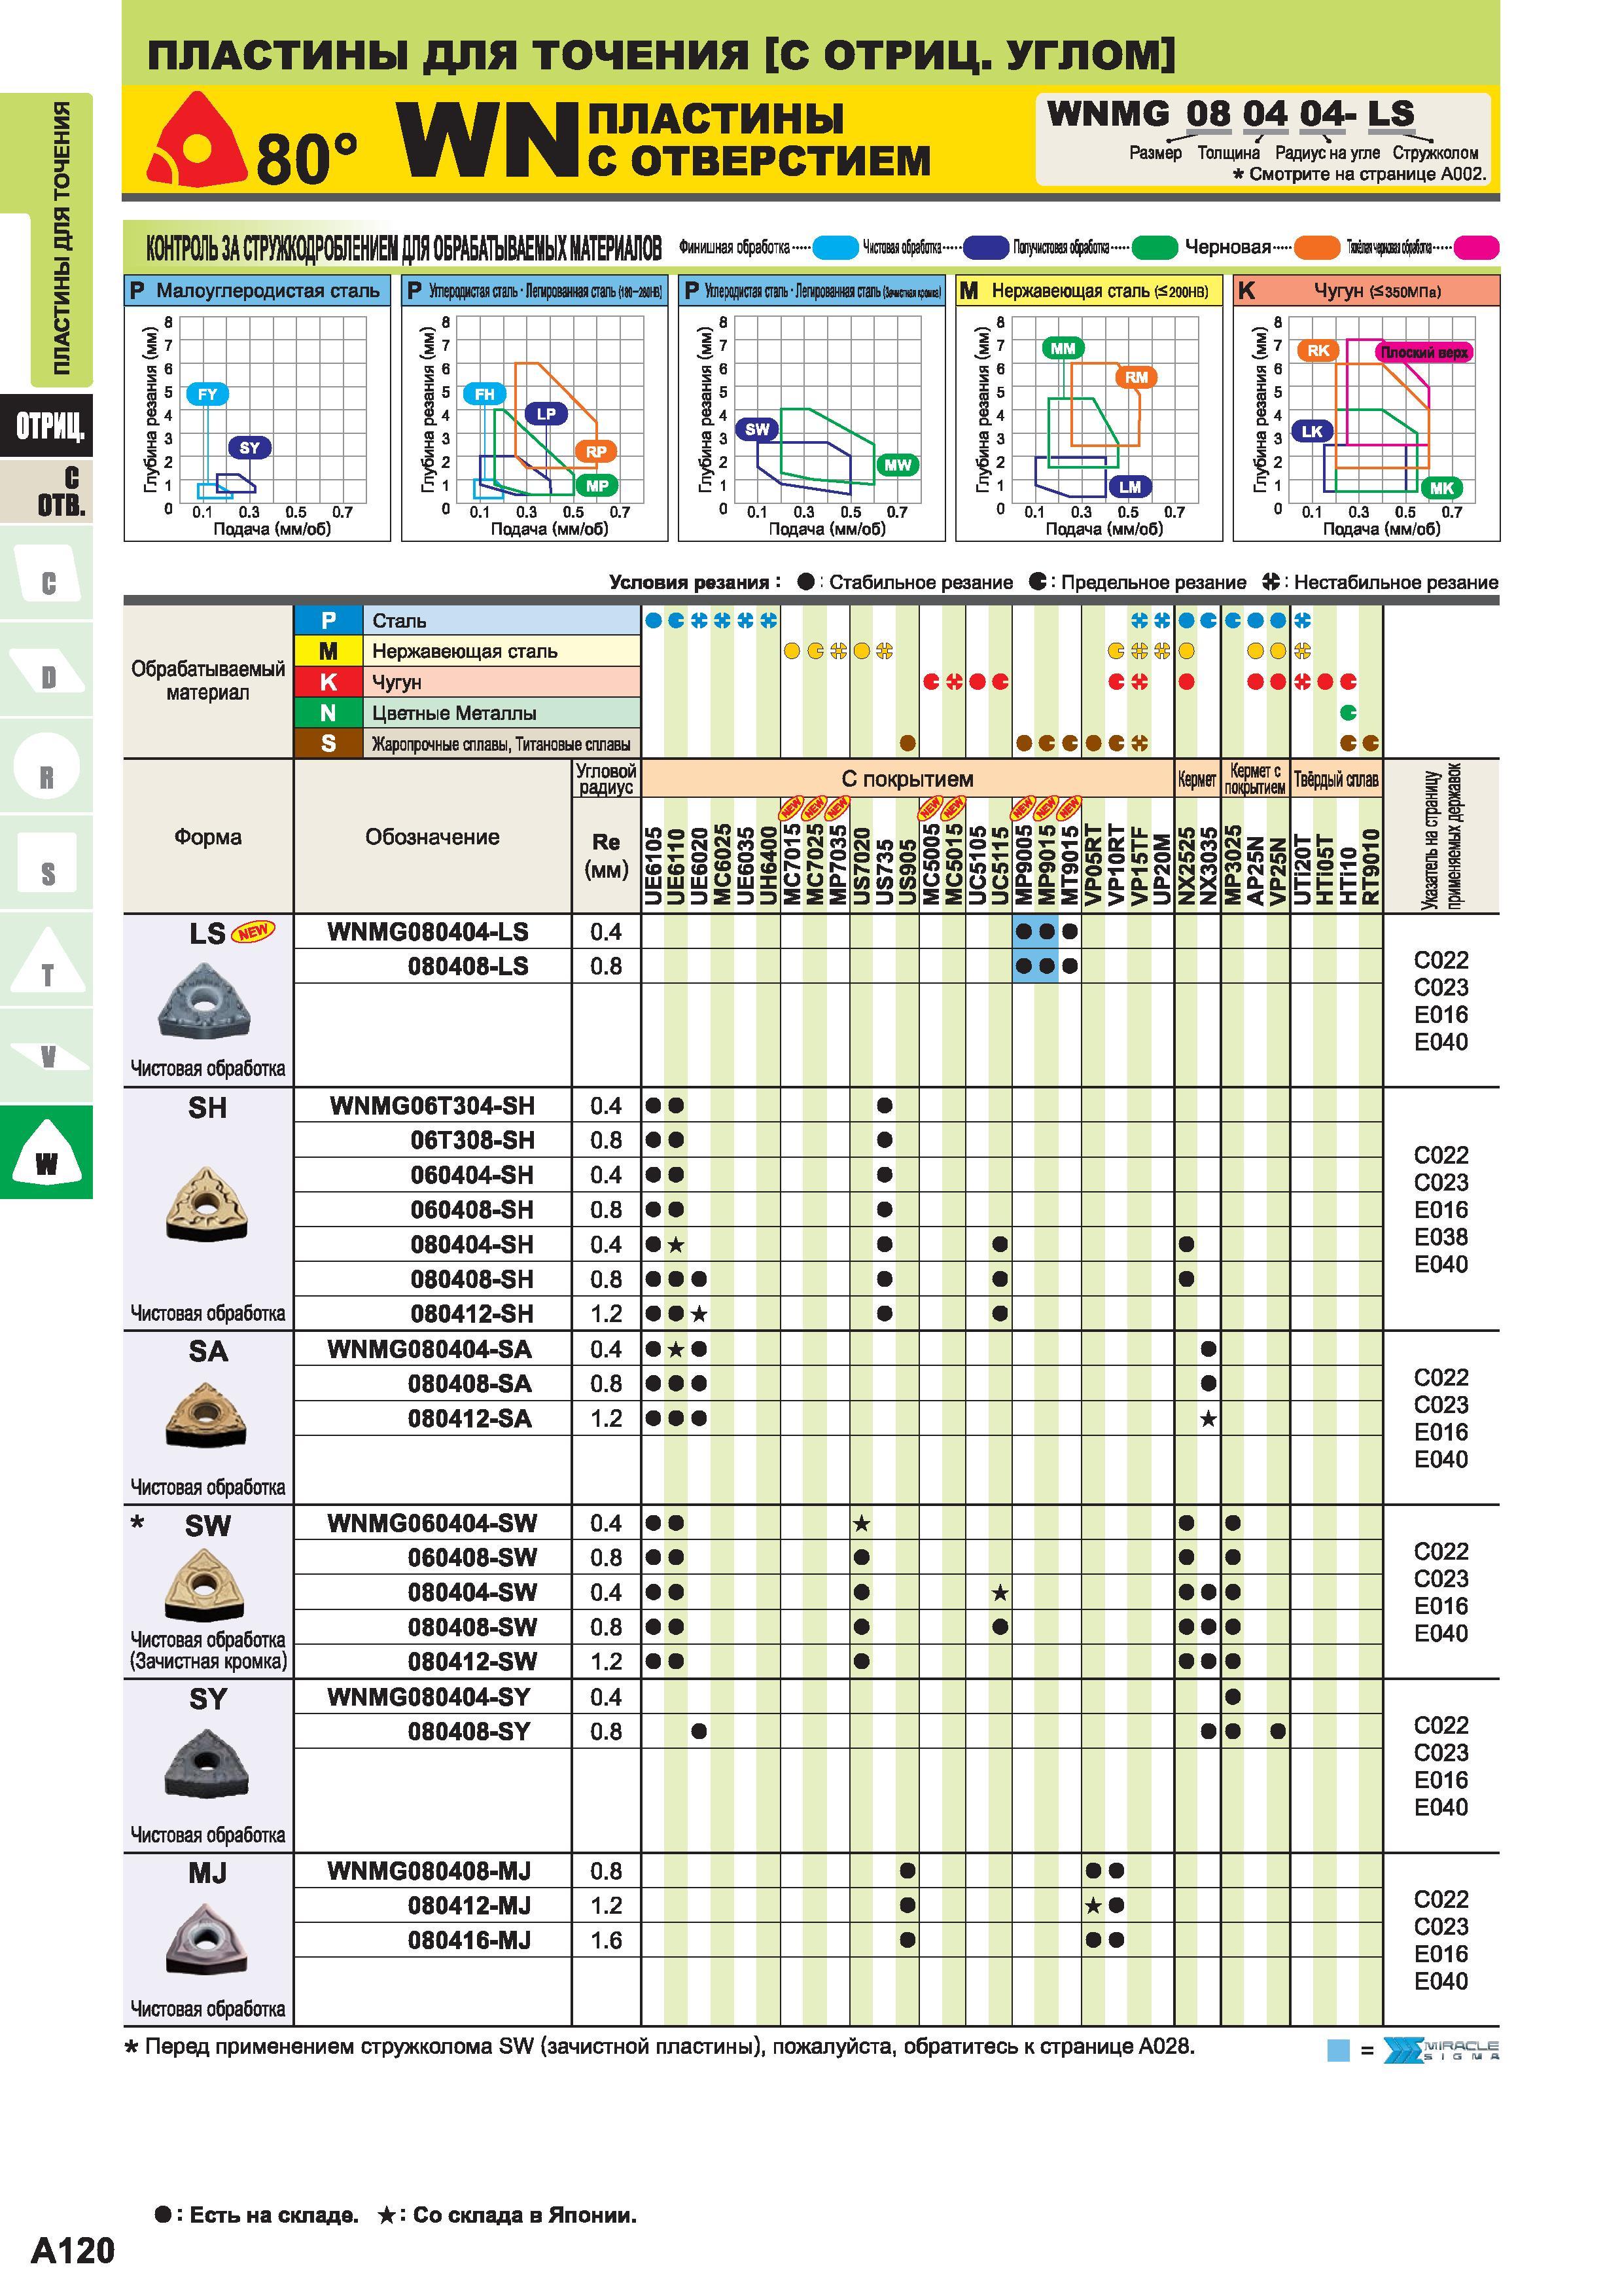Image resolution: width=1622 pixels, height=2296 pixels.
Task: Click the E038 page reference
Action: pyautogui.click(x=1440, y=1237)
